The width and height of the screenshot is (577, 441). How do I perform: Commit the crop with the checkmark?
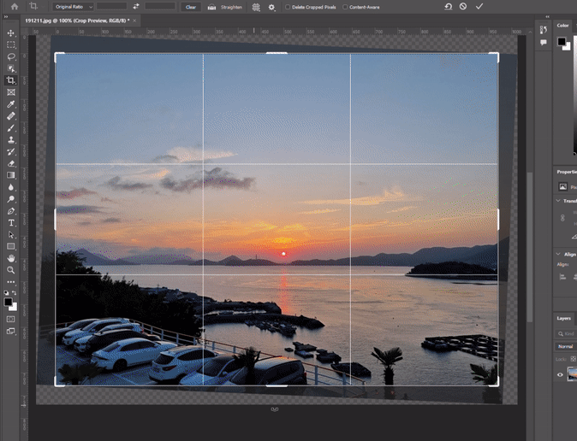click(x=479, y=6)
